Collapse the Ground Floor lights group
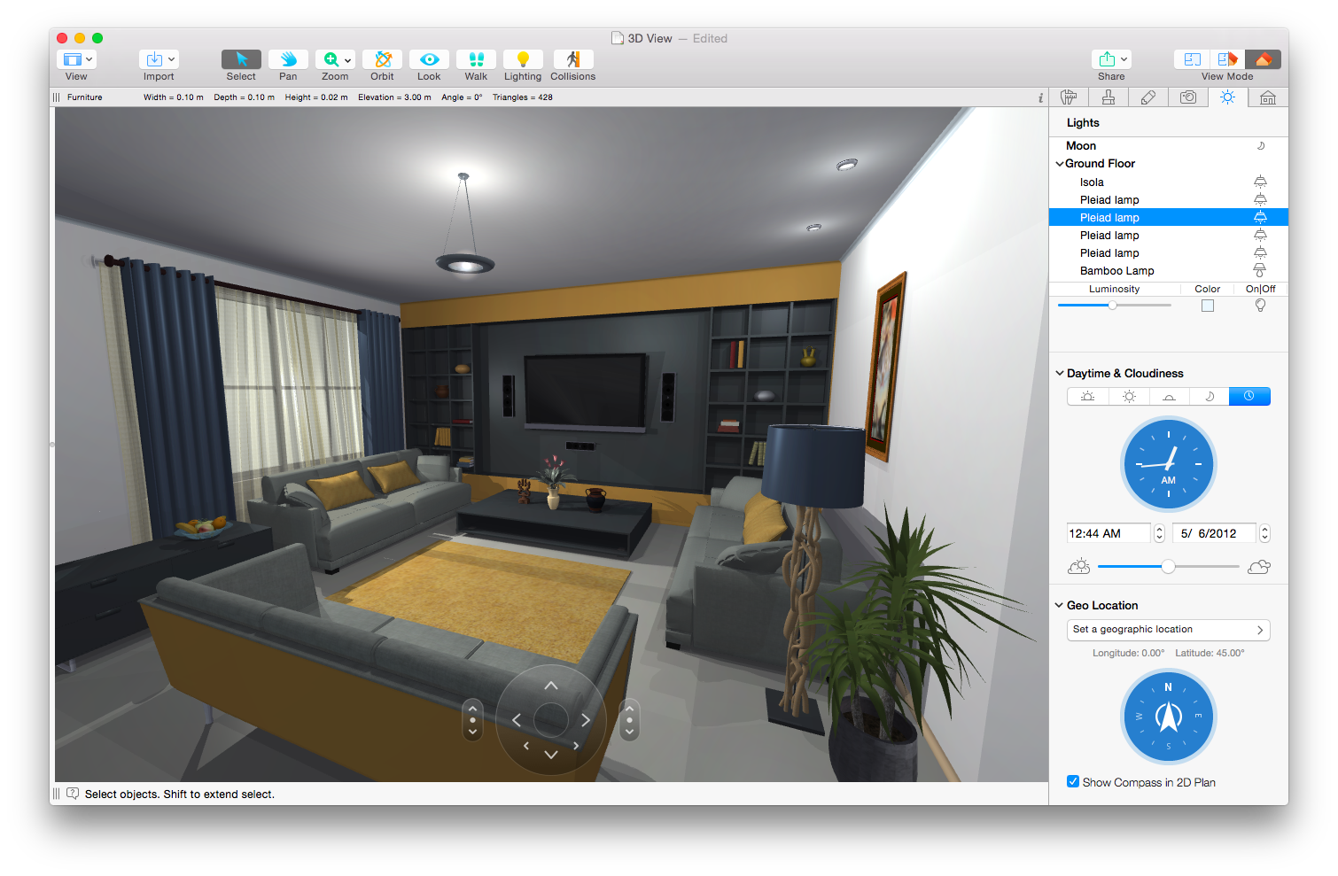The width and height of the screenshot is (1338, 876). pos(1060,163)
